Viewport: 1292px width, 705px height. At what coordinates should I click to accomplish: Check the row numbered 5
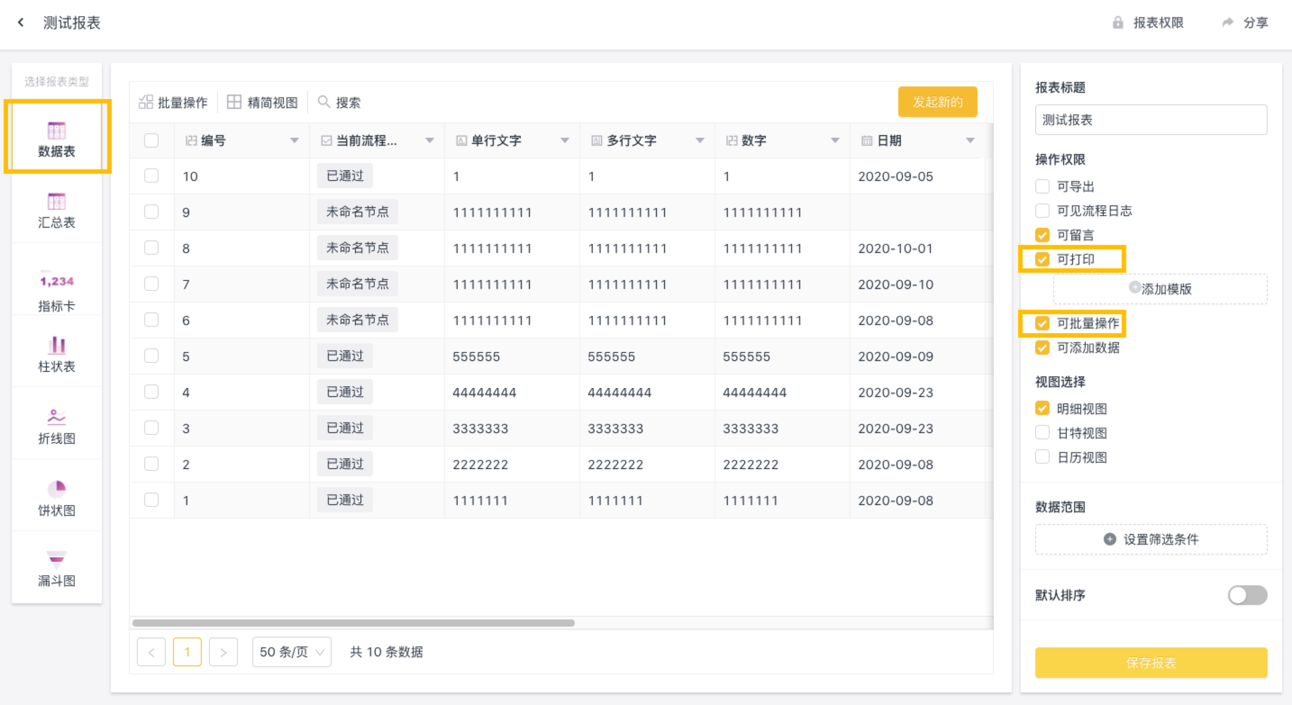click(x=151, y=356)
